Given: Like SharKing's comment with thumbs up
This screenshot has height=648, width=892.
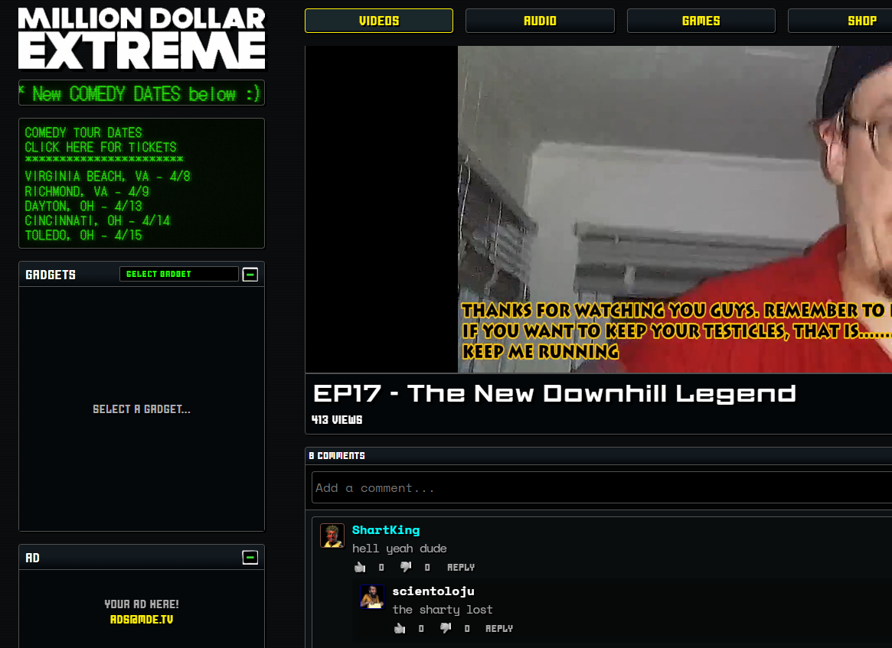Looking at the screenshot, I should click(x=360, y=567).
